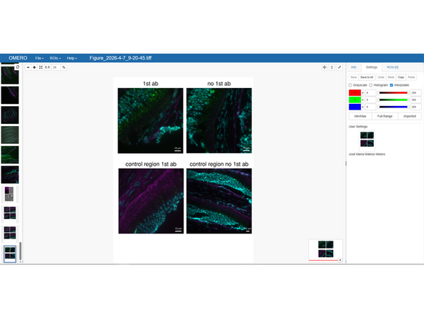Image resolution: width=424 pixels, height=318 pixels.
Task: Click the right panel collapse handle
Action: click(346, 163)
